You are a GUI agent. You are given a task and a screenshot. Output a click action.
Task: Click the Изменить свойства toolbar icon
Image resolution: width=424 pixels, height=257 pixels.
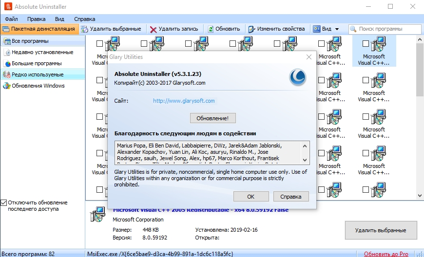click(251, 29)
